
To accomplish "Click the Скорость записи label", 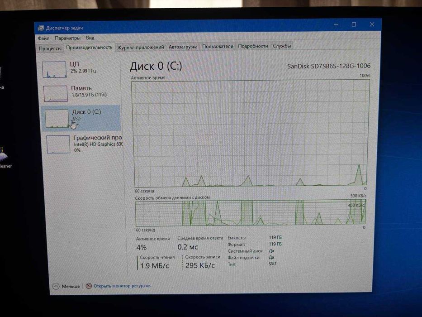I will point(203,257).
